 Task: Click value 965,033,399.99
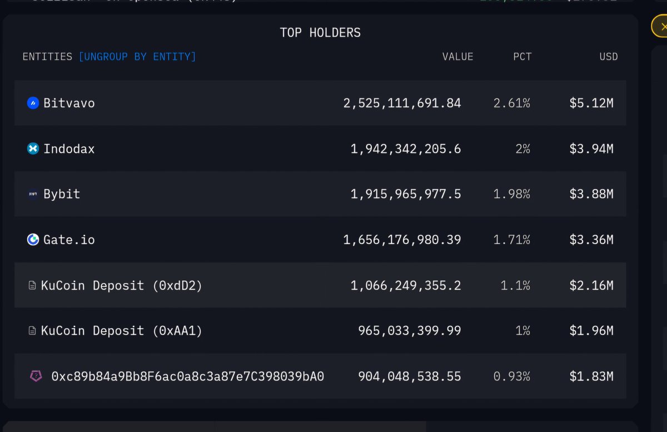[x=410, y=331]
